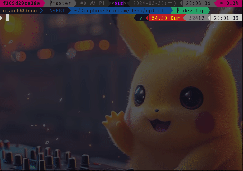Click the 54.30 Dur duration segment
Viewport: 243px width, 171px height.
click(166, 18)
